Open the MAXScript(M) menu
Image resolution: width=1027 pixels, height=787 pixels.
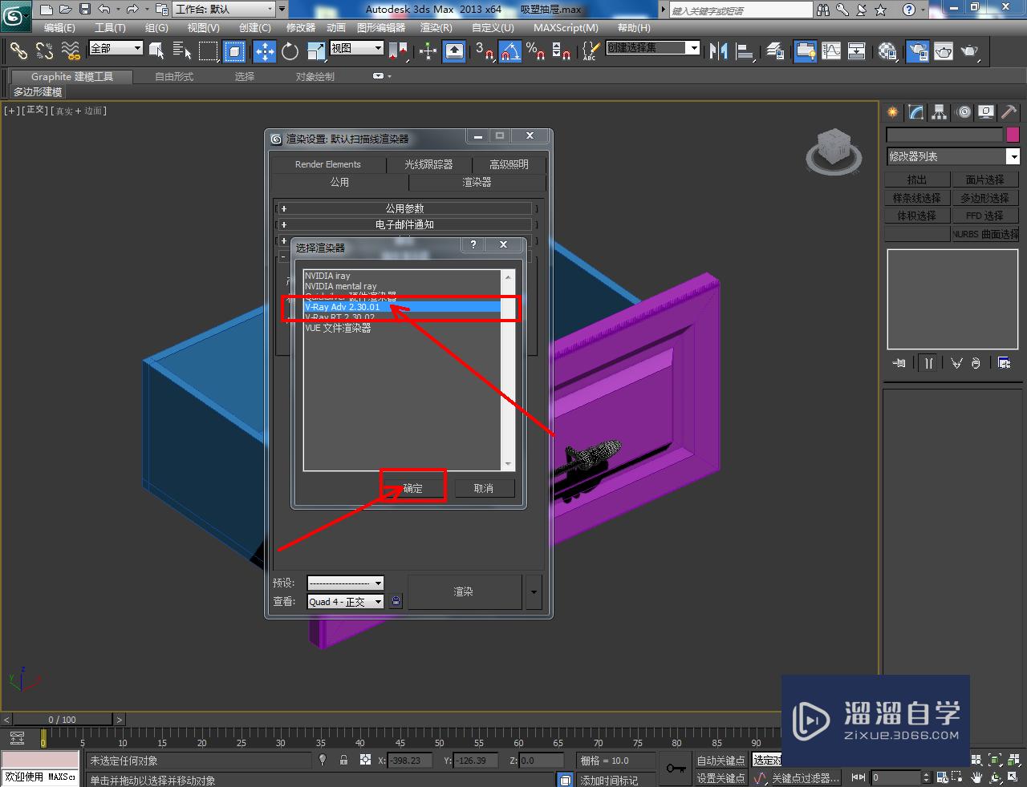point(566,27)
